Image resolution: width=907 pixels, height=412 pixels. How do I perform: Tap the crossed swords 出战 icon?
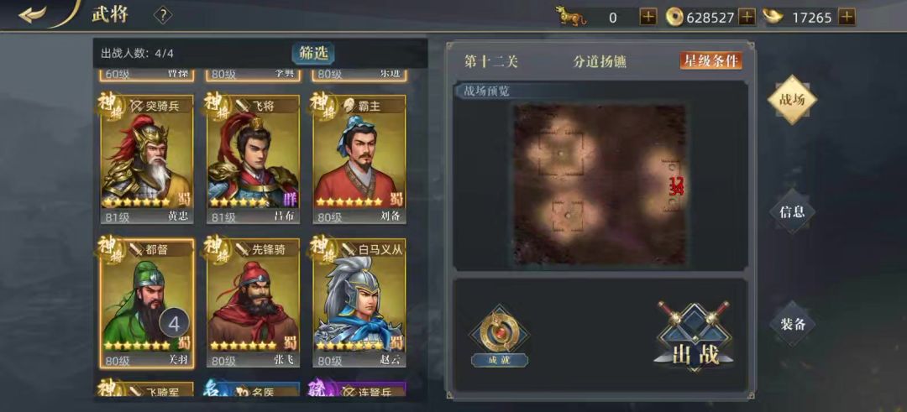pos(695,335)
